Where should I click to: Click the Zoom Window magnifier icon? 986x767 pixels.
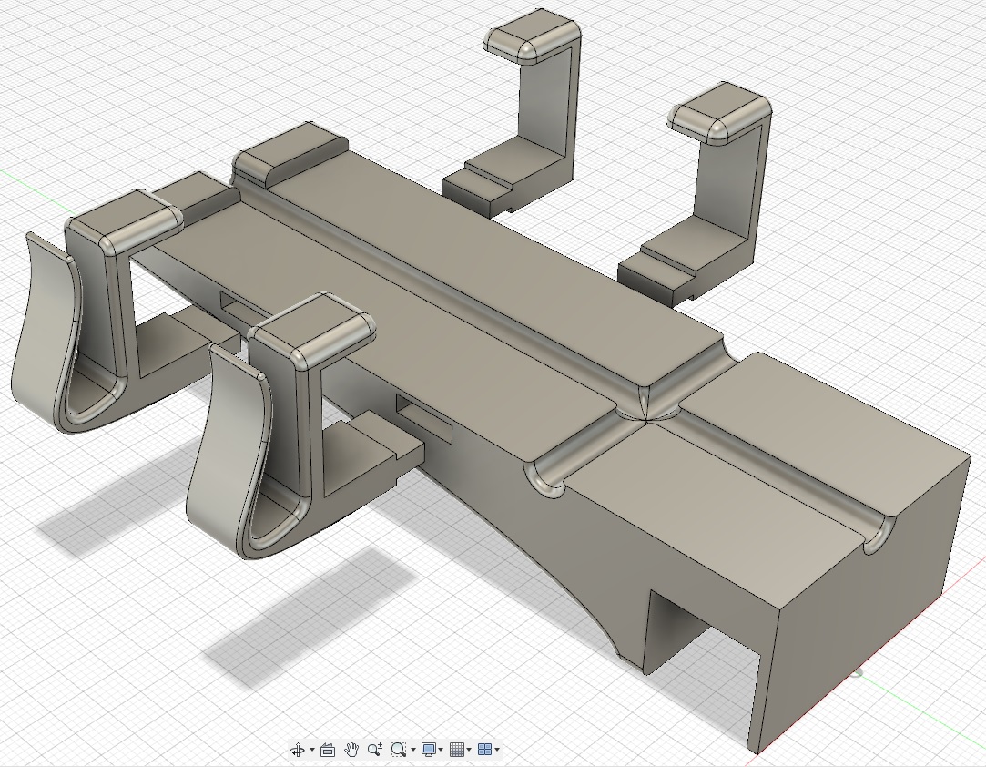tap(398, 750)
